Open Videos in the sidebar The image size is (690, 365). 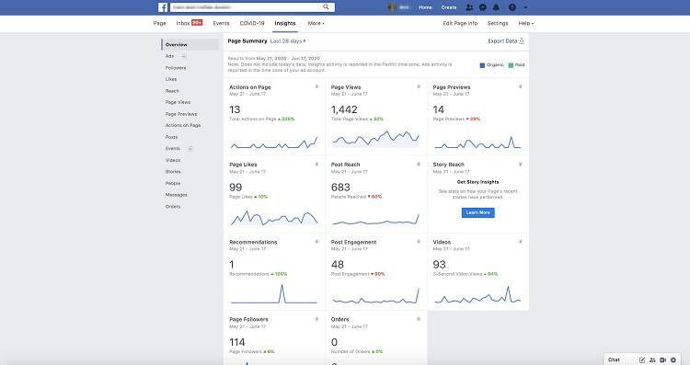click(173, 160)
